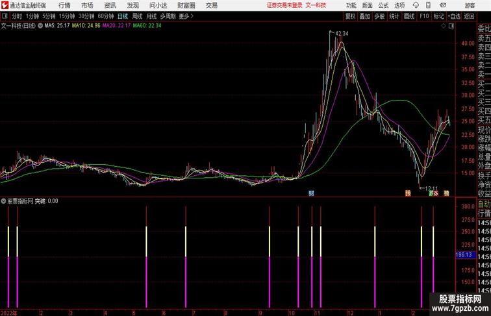Click the 自动 label in side panel
The height and width of the screenshot is (316, 491).
[x=484, y=204]
